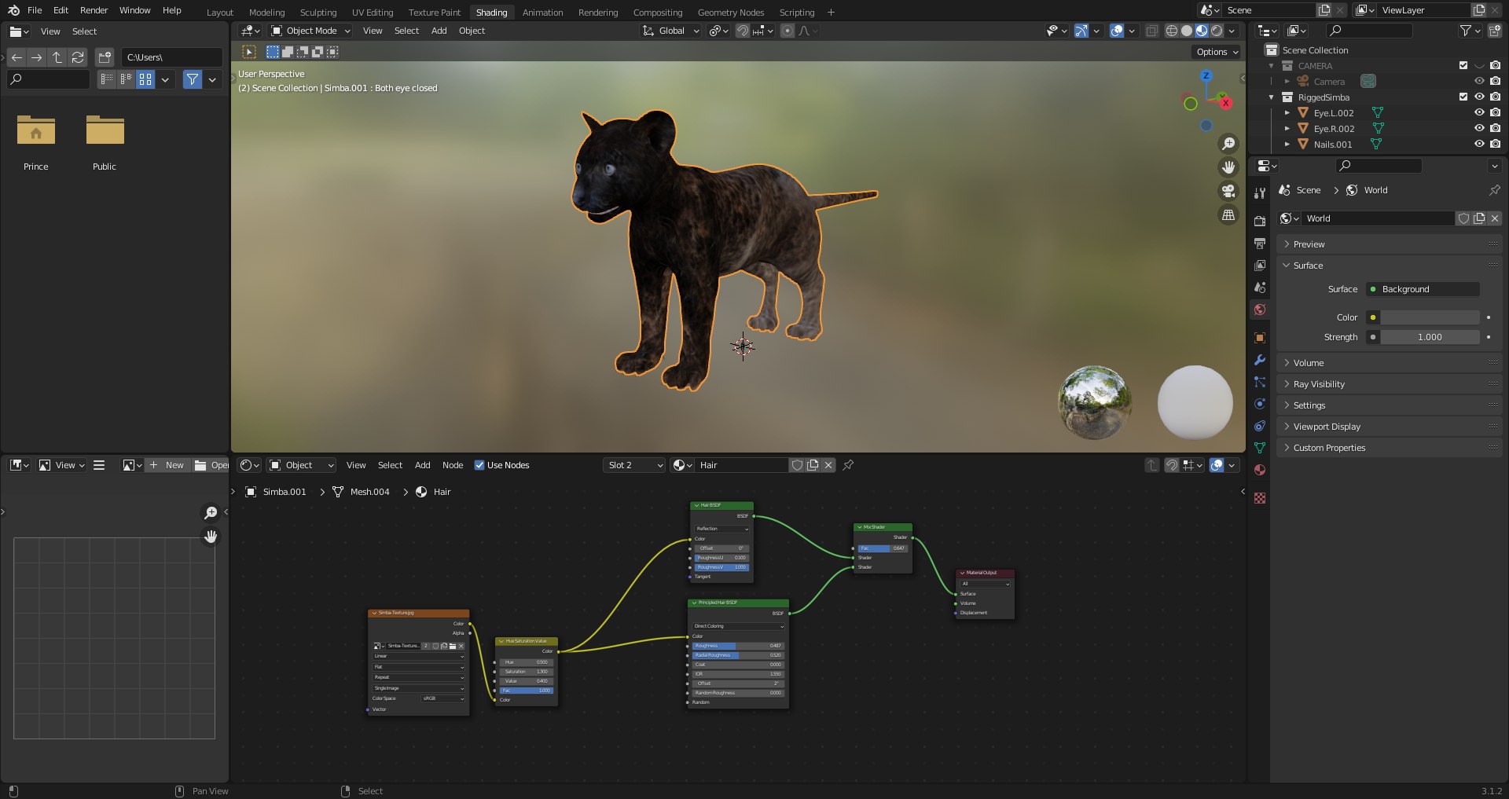This screenshot has height=799, width=1509.
Task: Pin the node editor material
Action: coord(848,465)
